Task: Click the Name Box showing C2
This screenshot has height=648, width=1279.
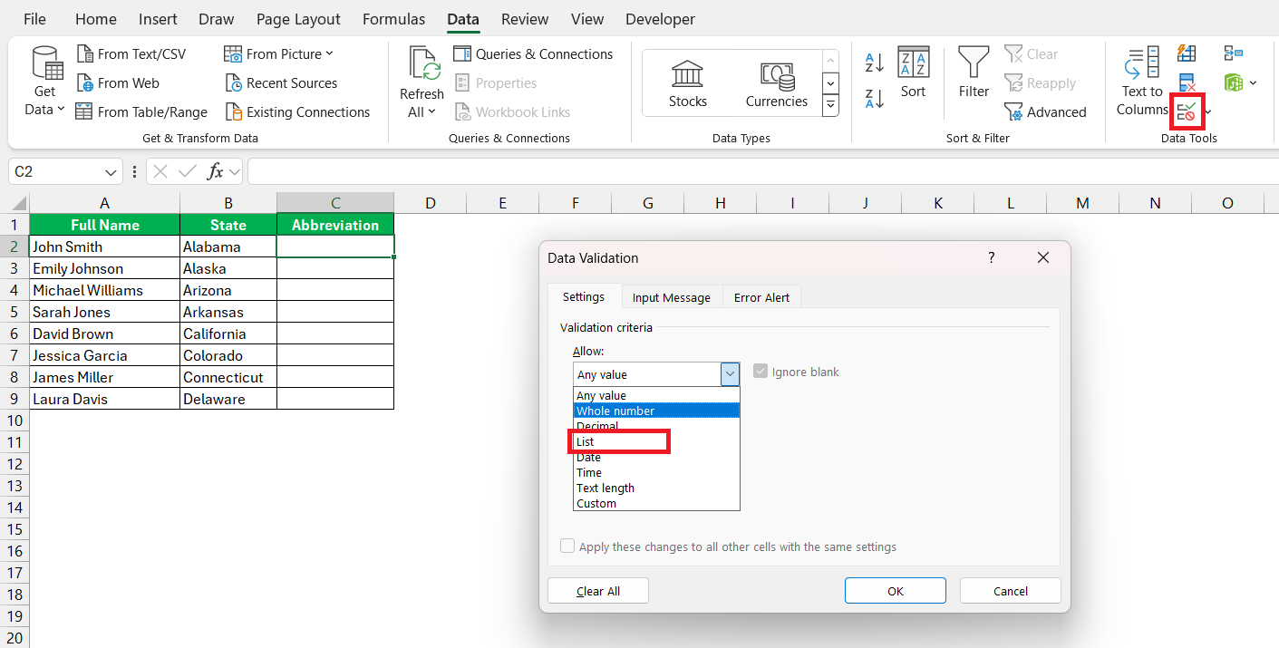Action: (56, 171)
